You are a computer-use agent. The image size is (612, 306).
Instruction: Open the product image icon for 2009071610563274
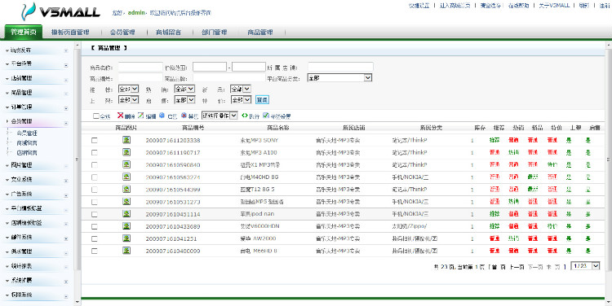pos(126,177)
